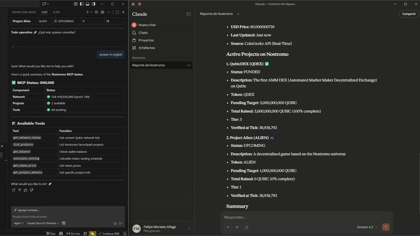
Task: Click the list_projects tool name
Action: (23, 145)
